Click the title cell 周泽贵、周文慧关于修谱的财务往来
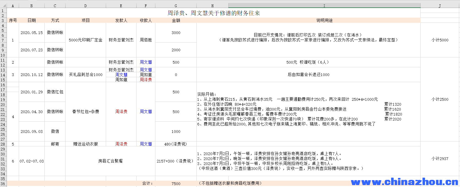 [213, 13]
